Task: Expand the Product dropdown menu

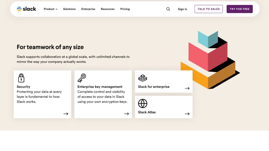Action: click(x=50, y=9)
